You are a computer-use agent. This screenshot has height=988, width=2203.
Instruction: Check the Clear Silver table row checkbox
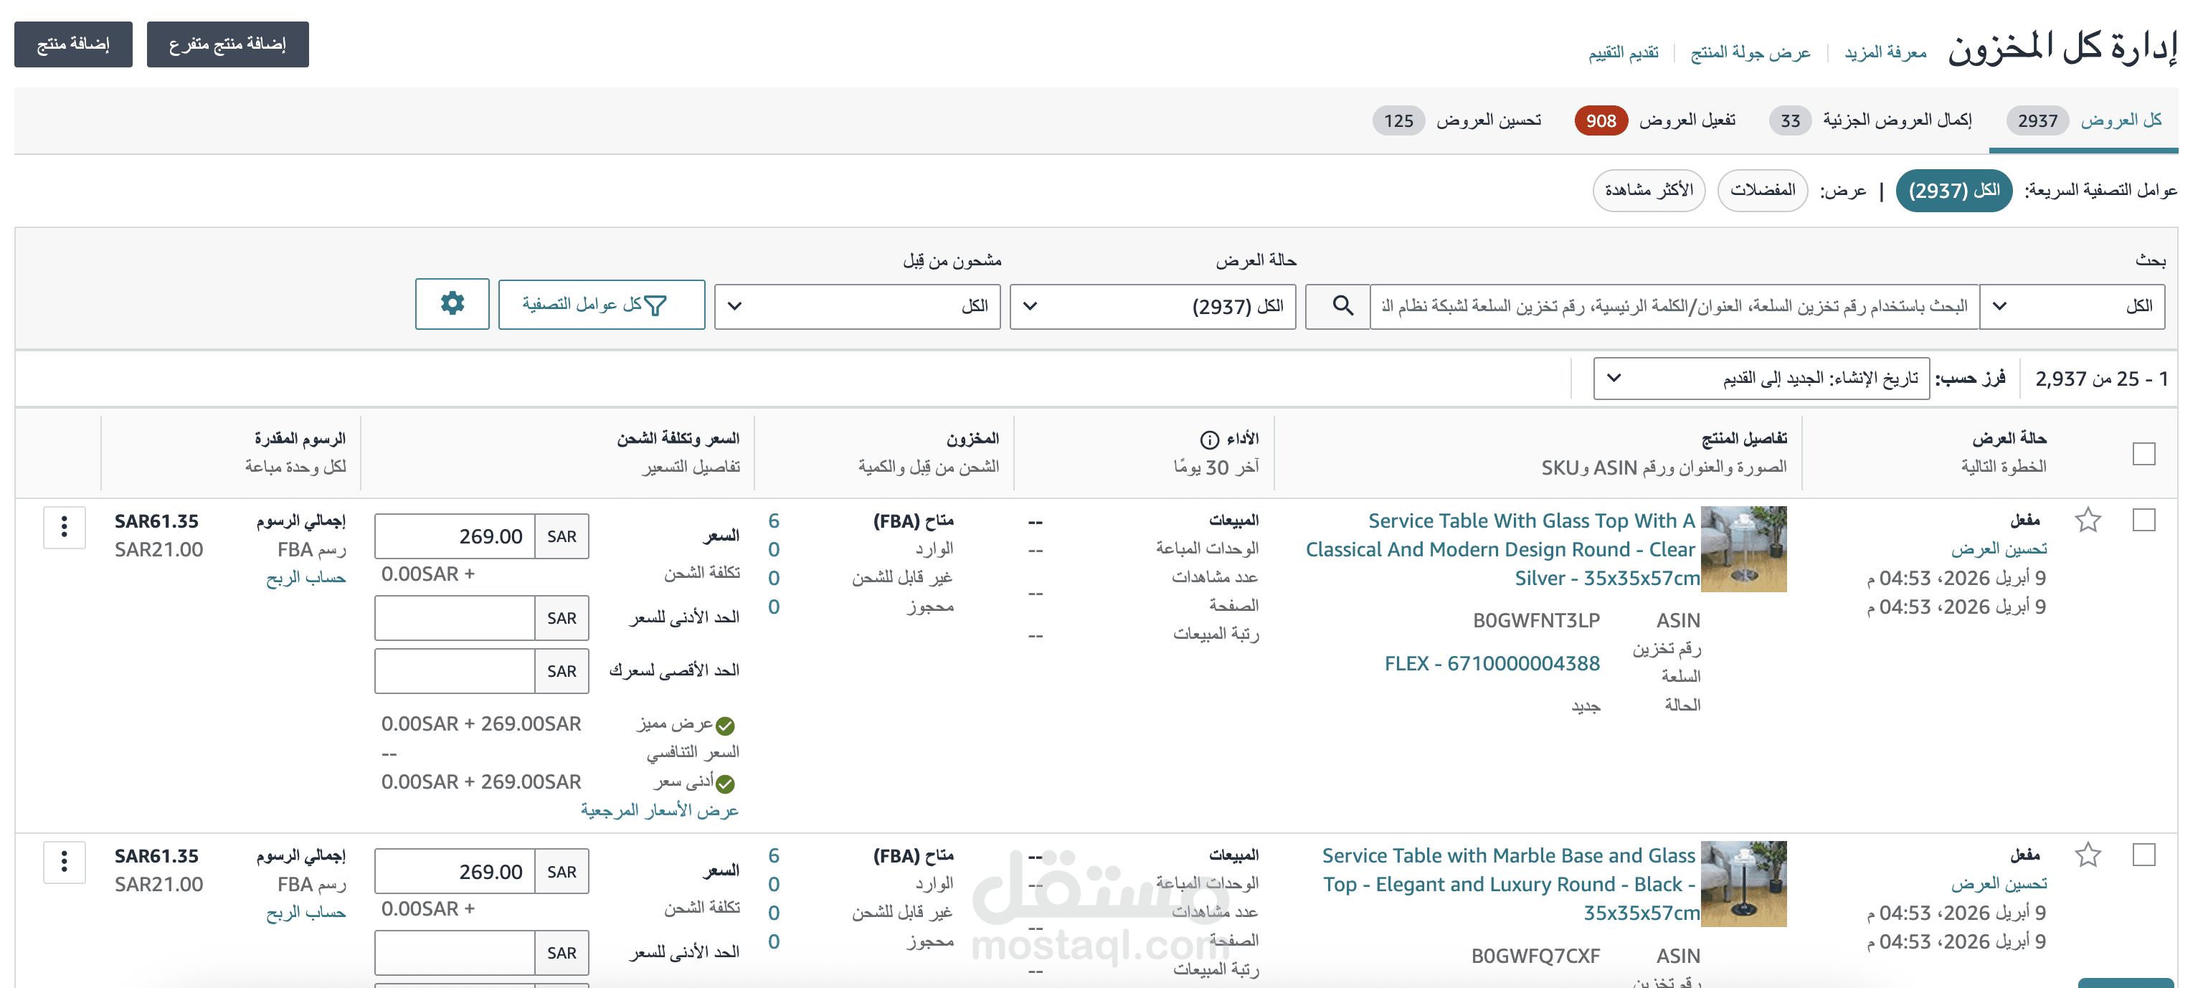click(2143, 520)
